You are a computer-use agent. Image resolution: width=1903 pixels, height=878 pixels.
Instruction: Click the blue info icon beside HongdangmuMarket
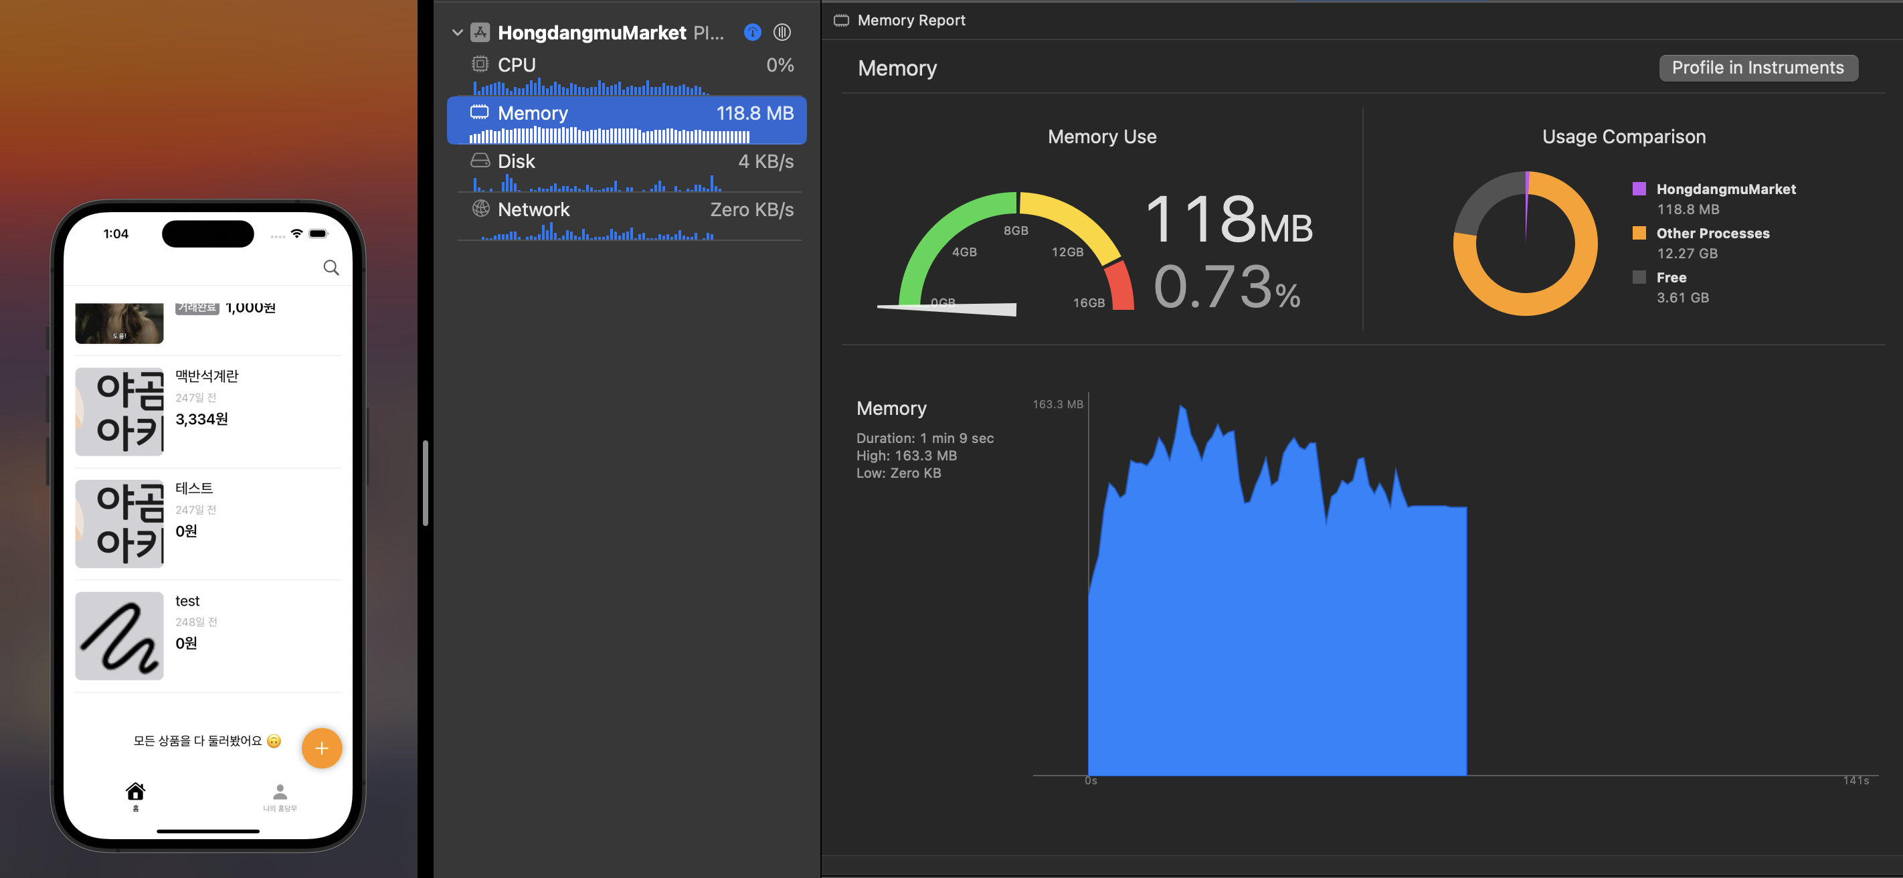point(752,31)
